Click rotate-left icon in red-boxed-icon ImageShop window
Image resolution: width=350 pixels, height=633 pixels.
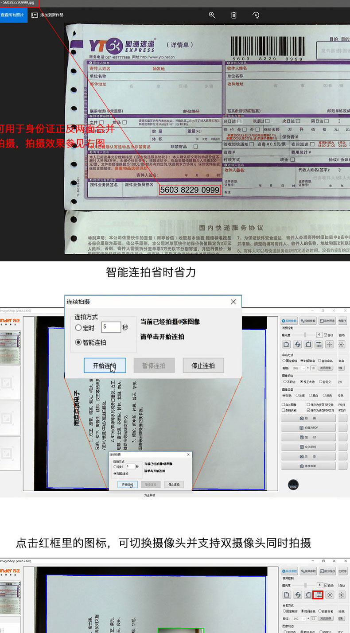point(287,595)
